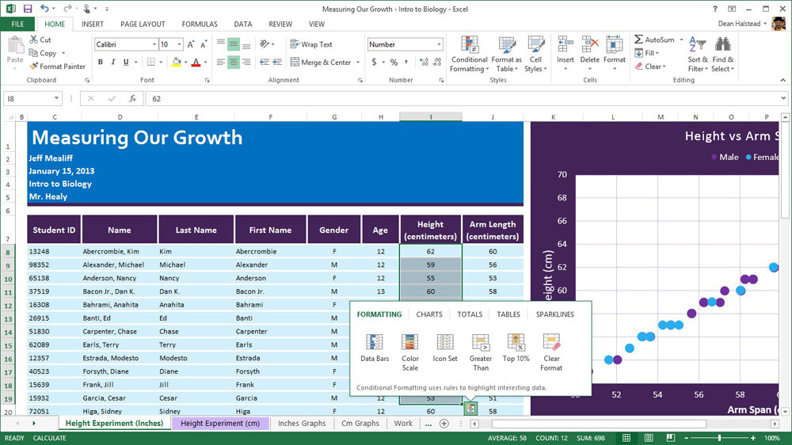Screen dimensions: 792x445
Task: Decrease font size with smaller A icon
Action: point(204,44)
